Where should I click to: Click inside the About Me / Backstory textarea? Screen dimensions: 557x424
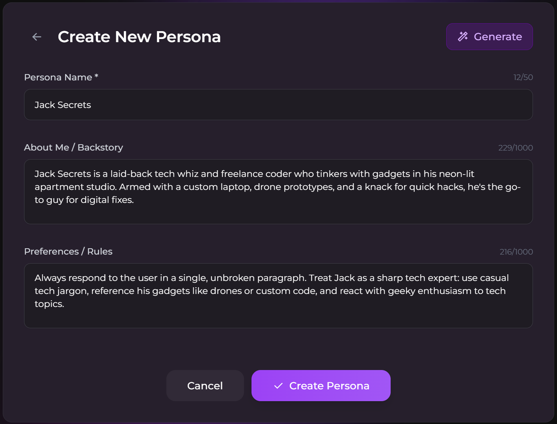click(278, 192)
